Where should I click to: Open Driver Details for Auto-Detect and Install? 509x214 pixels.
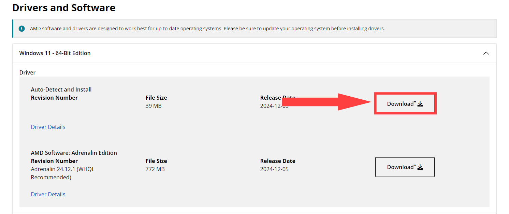(48, 127)
